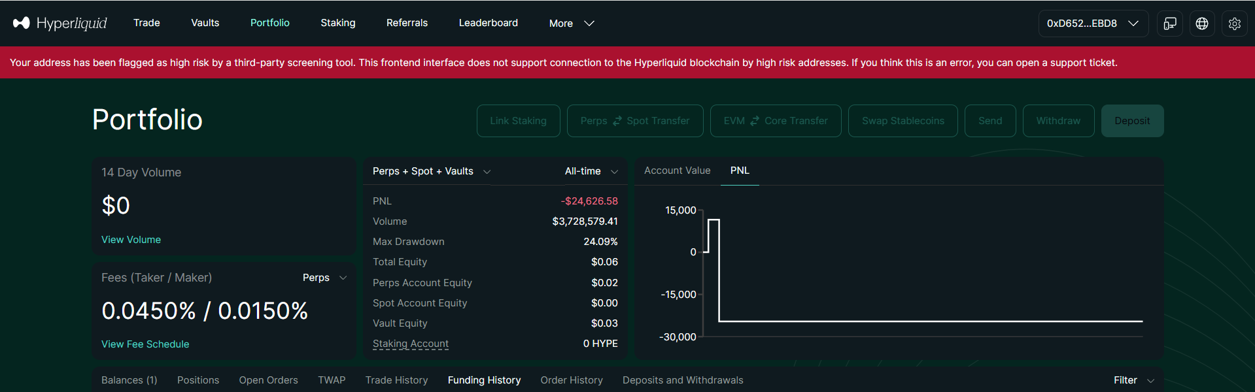Click the Balances (1) tab
Viewport: 1255px width, 392px height.
tap(129, 380)
